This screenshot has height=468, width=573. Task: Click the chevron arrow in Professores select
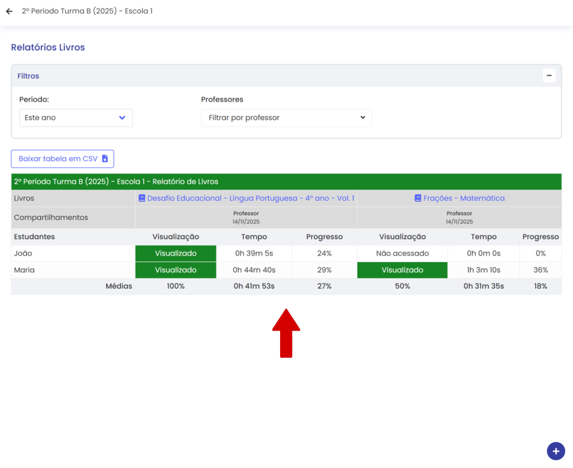click(362, 118)
